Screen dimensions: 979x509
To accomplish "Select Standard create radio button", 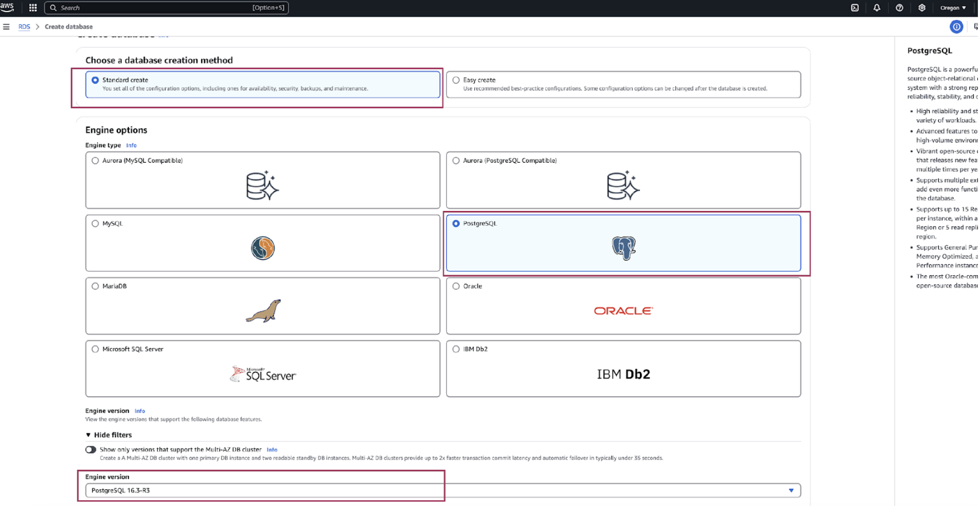I will pos(96,80).
